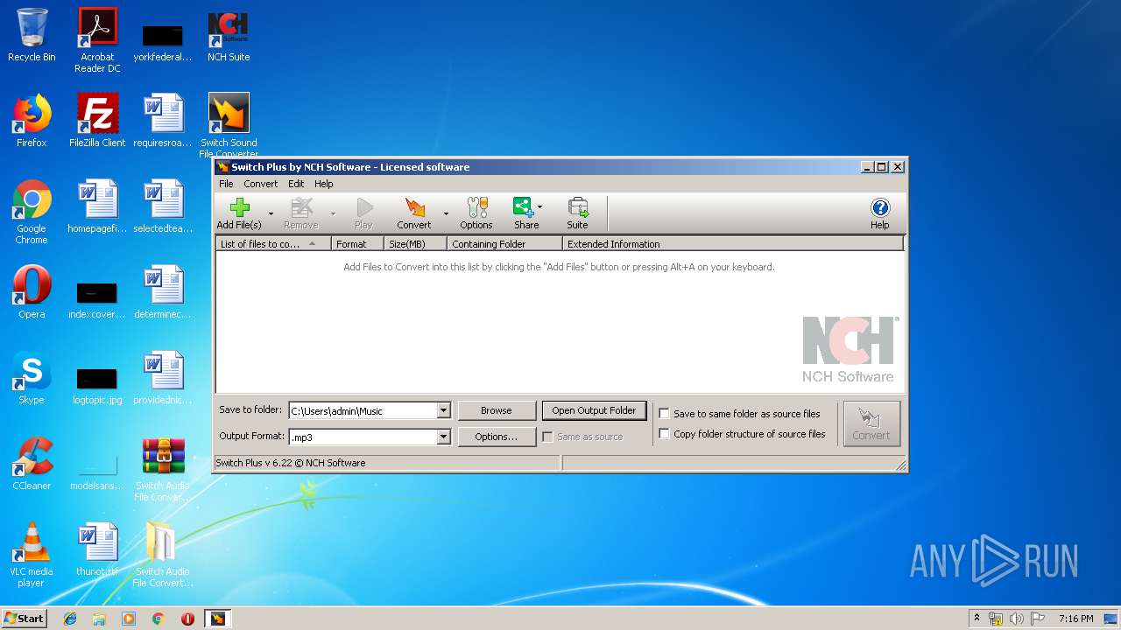The image size is (1121, 630).
Task: Open the Edit menu
Action: pyautogui.click(x=296, y=184)
